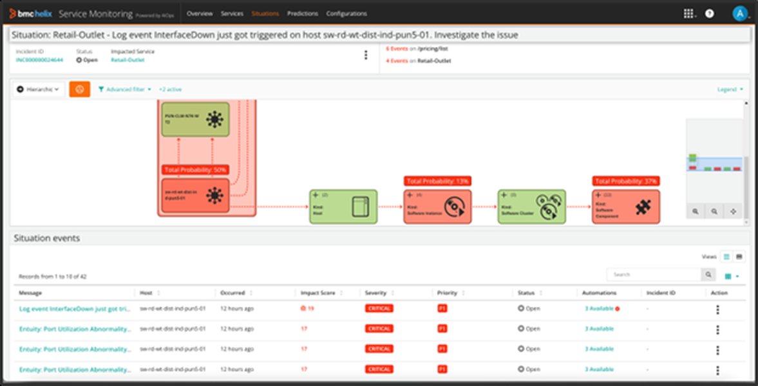Click the +2 active filters link
Image resolution: width=758 pixels, height=386 pixels.
coord(170,89)
